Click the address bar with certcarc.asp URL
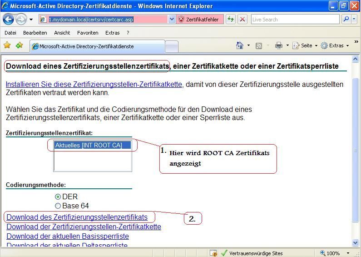The image size is (361, 257). pos(104,20)
